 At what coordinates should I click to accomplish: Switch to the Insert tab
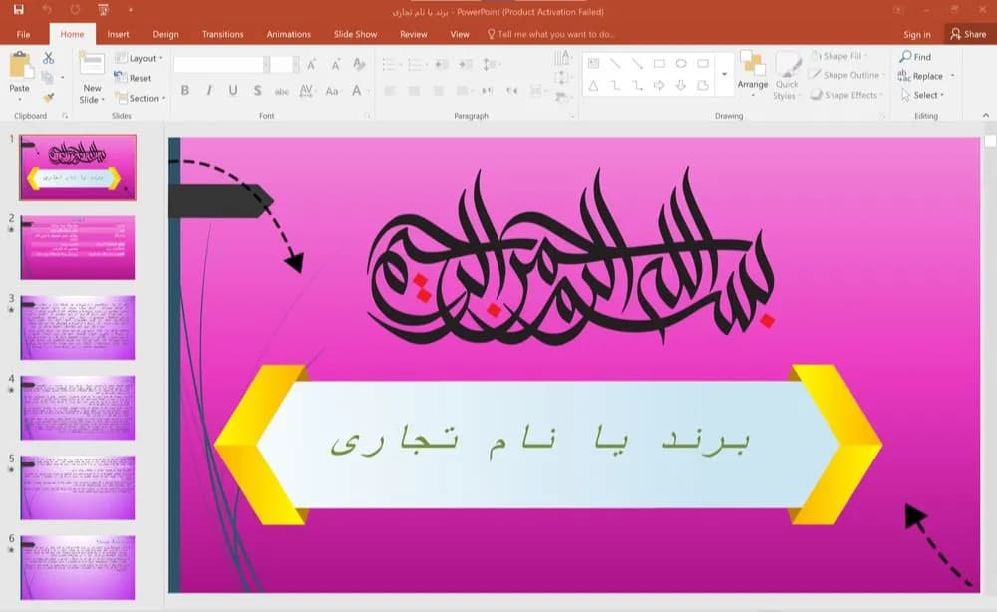(x=118, y=34)
